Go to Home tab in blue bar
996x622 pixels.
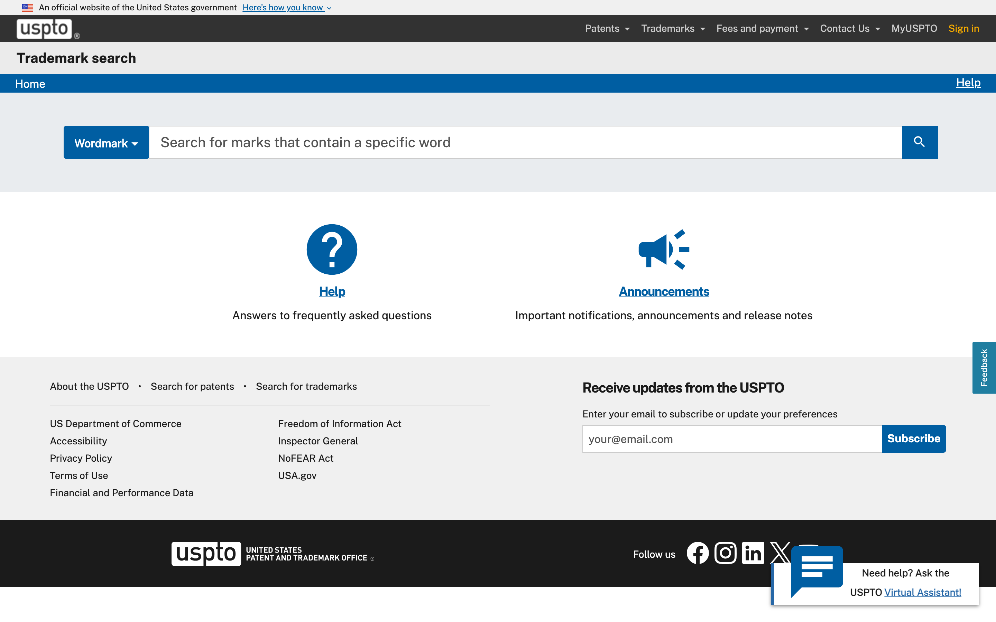click(x=30, y=84)
